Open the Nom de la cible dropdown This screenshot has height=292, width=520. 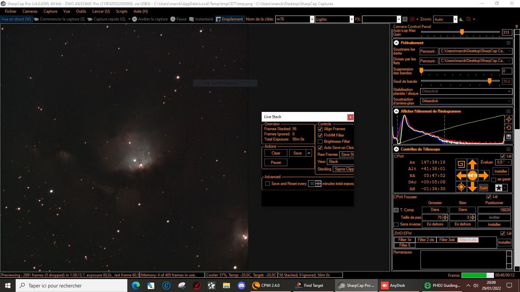click(x=312, y=19)
